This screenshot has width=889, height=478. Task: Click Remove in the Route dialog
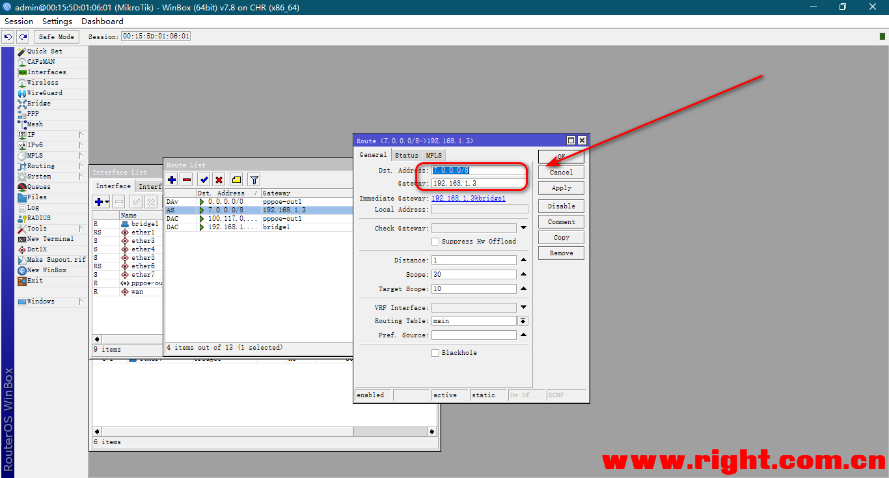coord(561,253)
